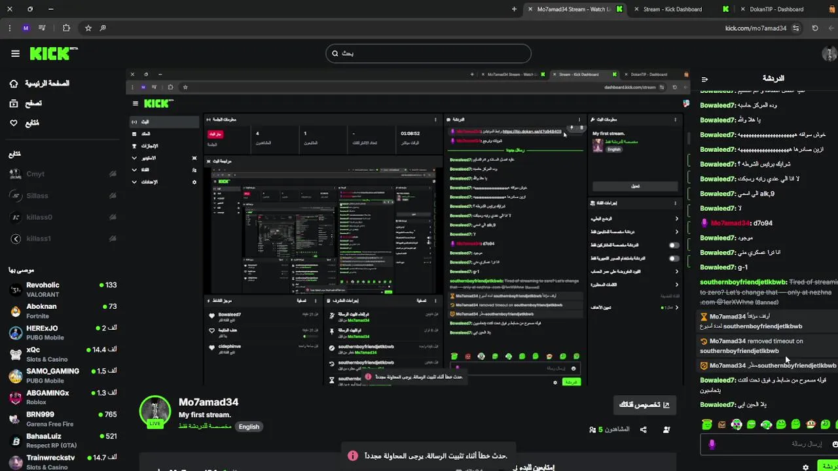The height and width of the screenshot is (471, 838).
Task: Collapse the chat panel with the arrow icon
Action: pyautogui.click(x=704, y=78)
